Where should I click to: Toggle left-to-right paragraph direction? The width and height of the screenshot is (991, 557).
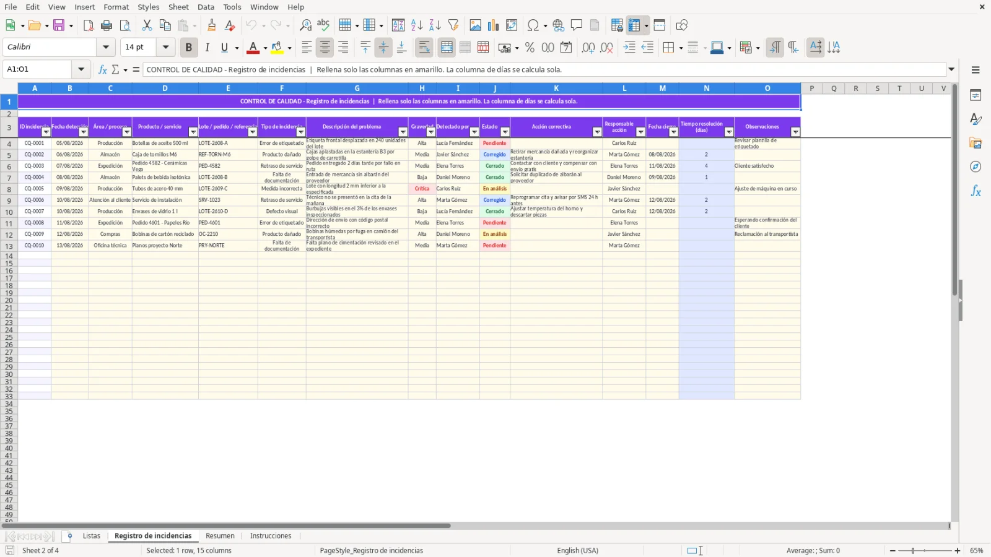point(775,48)
